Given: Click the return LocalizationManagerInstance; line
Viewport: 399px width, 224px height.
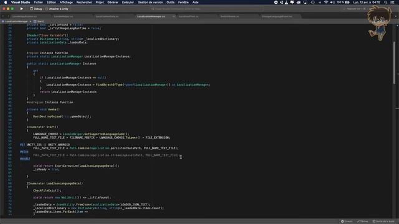Looking at the screenshot, I should tap(69, 91).
